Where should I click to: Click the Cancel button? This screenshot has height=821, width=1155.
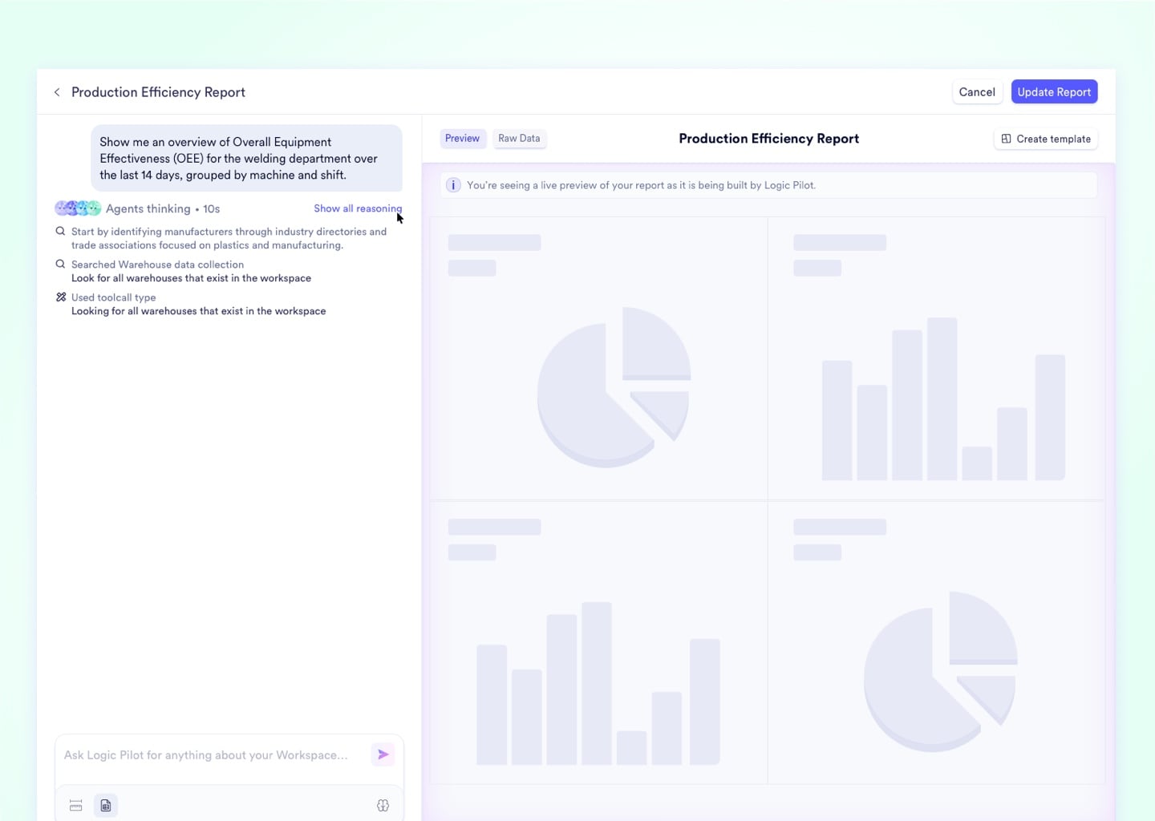click(977, 92)
